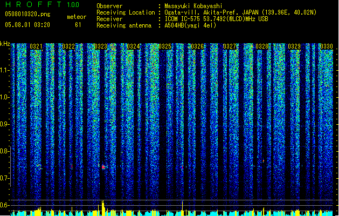Click the 0327 time marker
This screenshot has height=216, width=339.
tap(230, 46)
